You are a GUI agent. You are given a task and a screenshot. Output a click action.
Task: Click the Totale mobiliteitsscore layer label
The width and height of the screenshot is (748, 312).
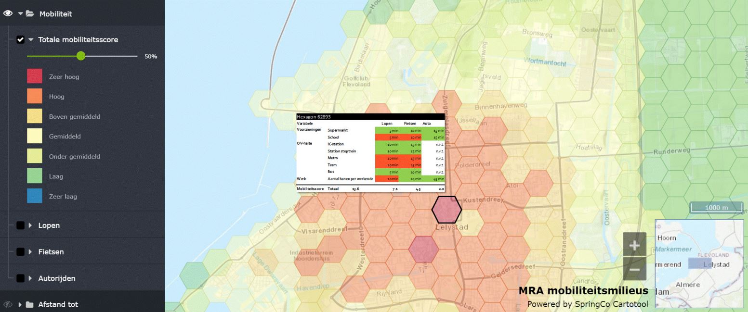78,39
